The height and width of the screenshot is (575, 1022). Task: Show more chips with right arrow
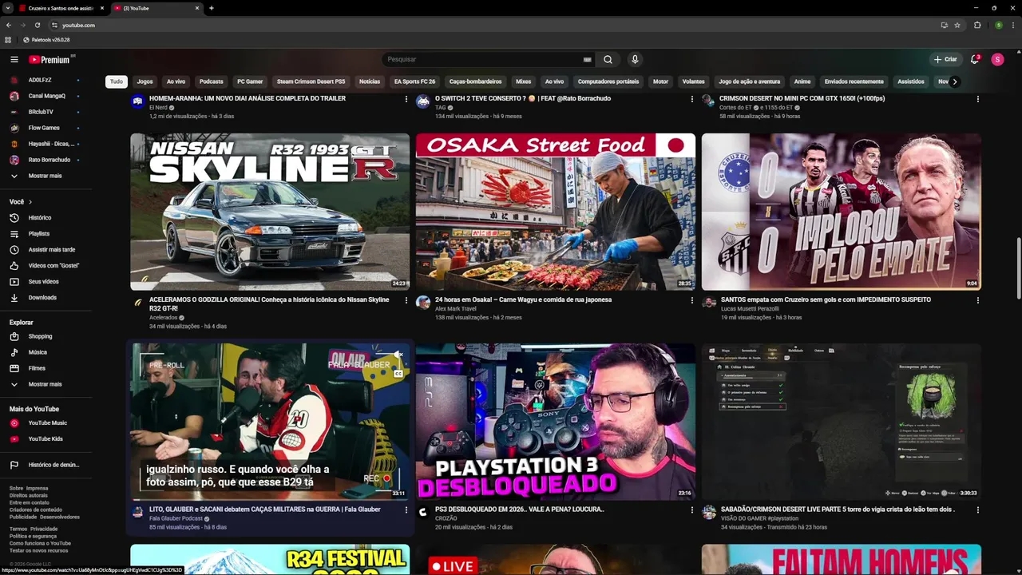(x=954, y=81)
